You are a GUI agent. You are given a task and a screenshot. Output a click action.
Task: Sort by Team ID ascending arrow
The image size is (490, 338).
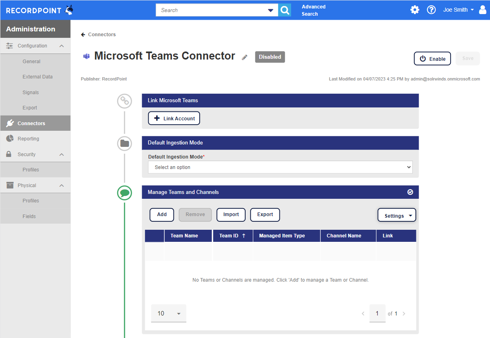pyautogui.click(x=244, y=236)
